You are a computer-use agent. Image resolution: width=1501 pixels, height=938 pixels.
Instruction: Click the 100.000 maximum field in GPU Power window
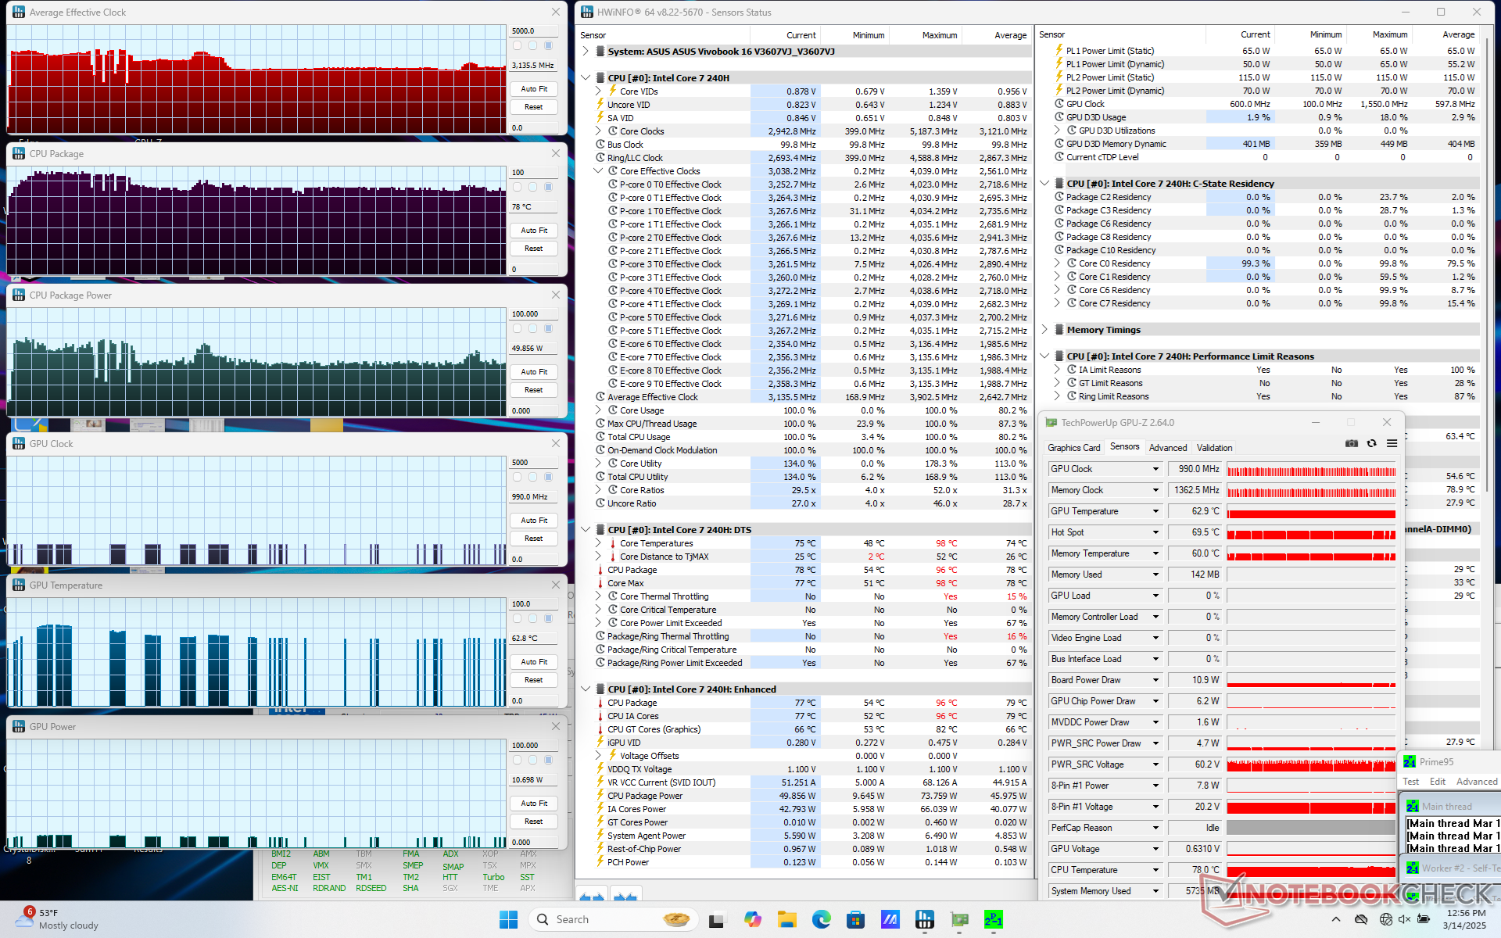(534, 746)
